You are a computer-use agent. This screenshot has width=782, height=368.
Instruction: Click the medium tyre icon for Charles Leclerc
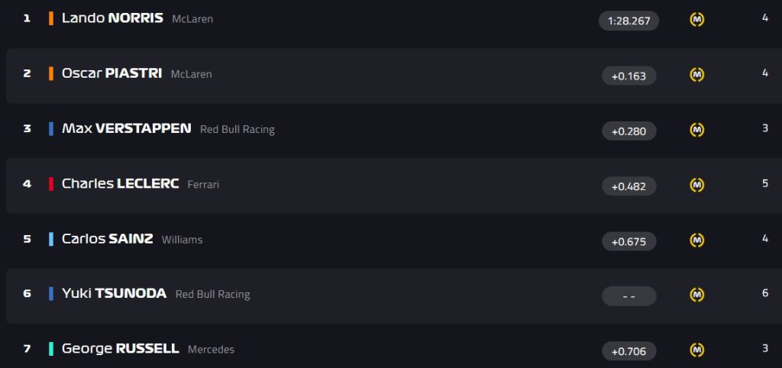(696, 185)
